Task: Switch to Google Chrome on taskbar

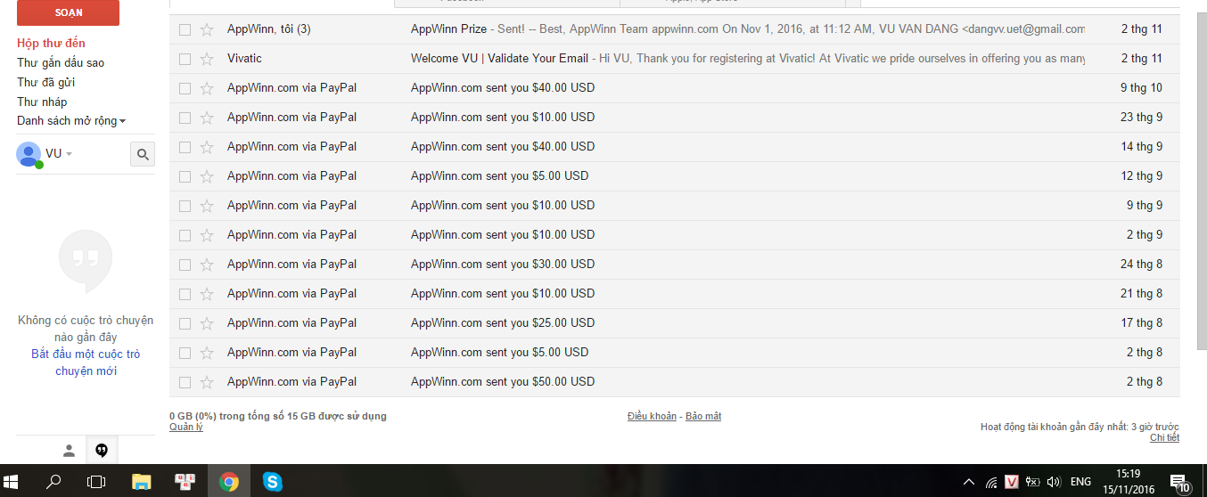Action: (x=229, y=482)
